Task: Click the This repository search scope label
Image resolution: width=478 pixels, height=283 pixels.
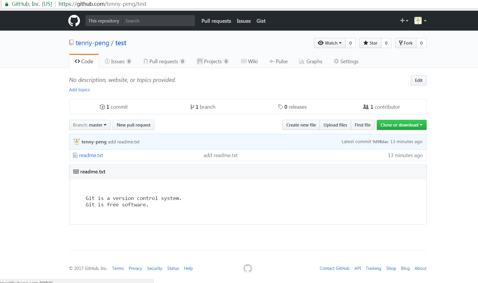Action: tap(104, 21)
